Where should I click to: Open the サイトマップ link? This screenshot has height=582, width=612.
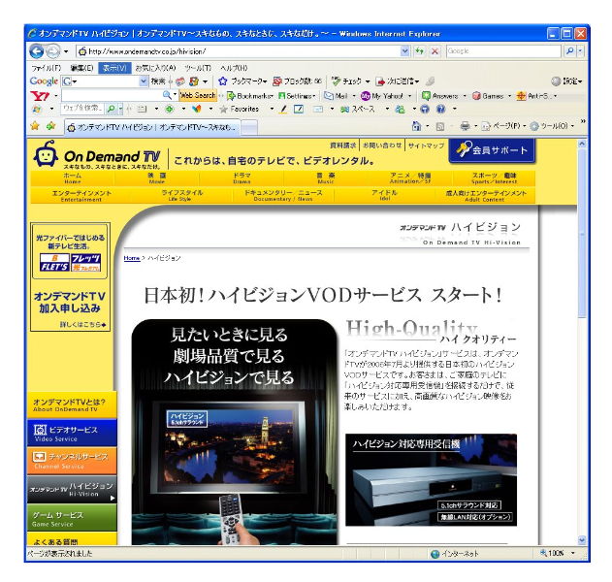(x=426, y=145)
